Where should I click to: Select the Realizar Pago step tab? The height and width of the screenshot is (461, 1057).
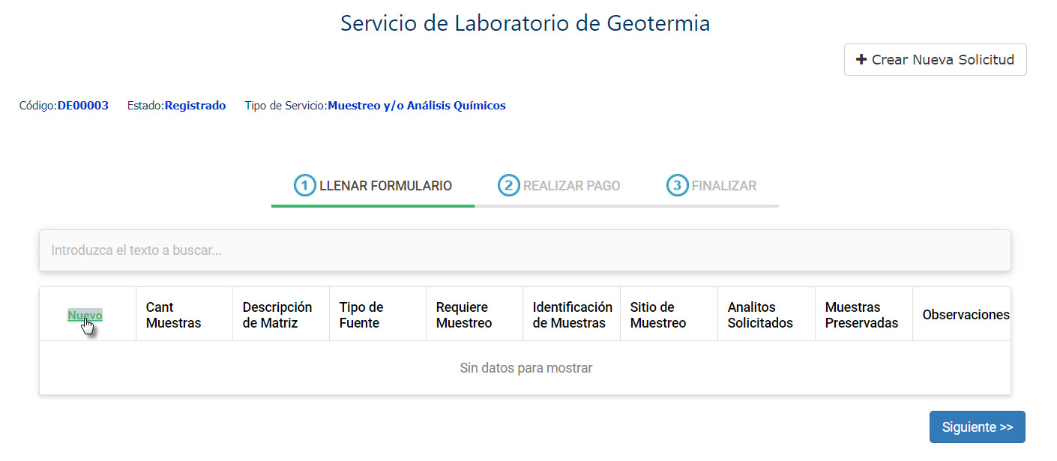coord(561,186)
